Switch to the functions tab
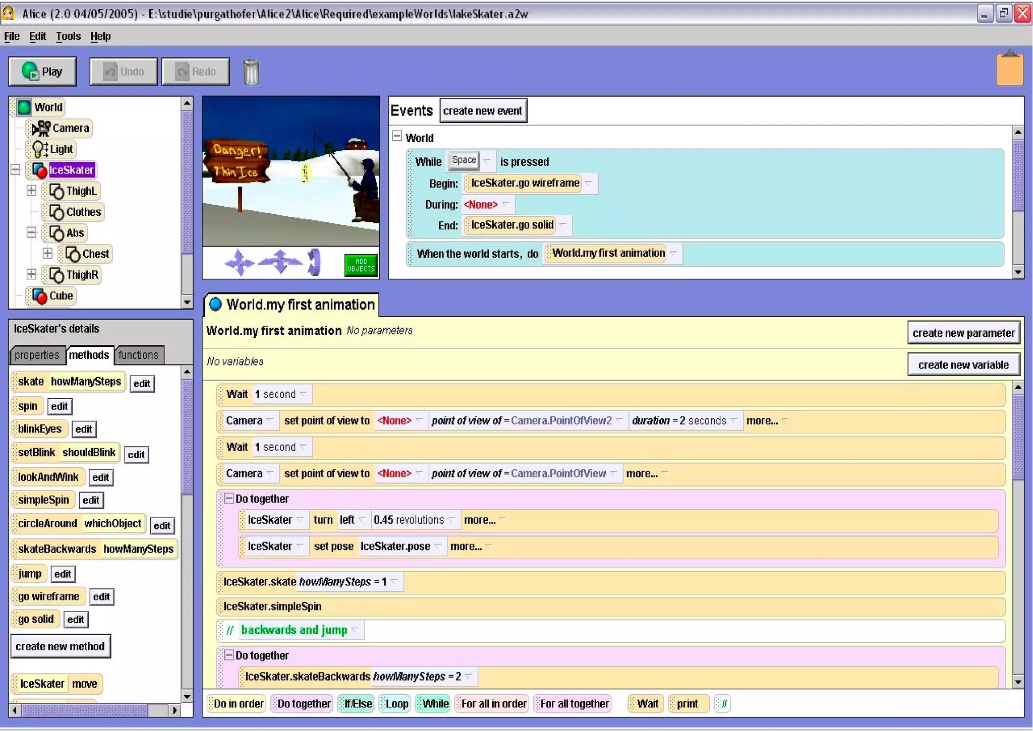Image resolution: width=1033 pixels, height=731 pixels. point(138,355)
